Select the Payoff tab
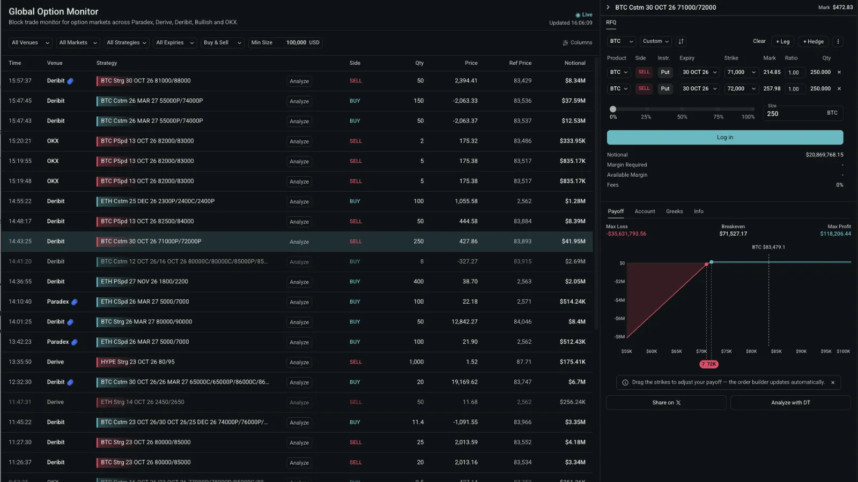Image resolution: width=858 pixels, height=482 pixels. (616, 212)
